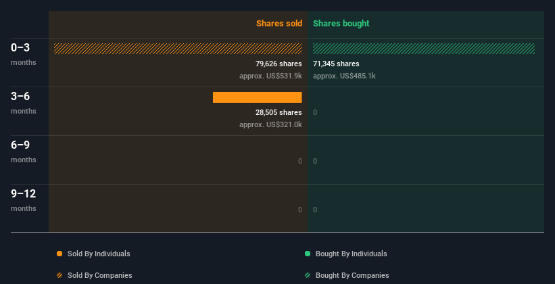Click the hatched Bought By Companies legend icon
The height and width of the screenshot is (284, 555).
pos(308,275)
